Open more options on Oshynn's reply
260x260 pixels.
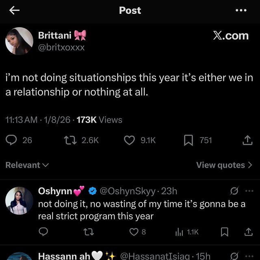(249, 191)
